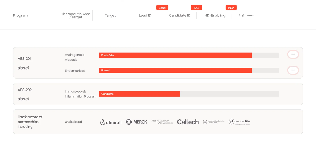The width and height of the screenshot is (316, 151).
Task: Click the Merck partner logo
Action: point(136,122)
